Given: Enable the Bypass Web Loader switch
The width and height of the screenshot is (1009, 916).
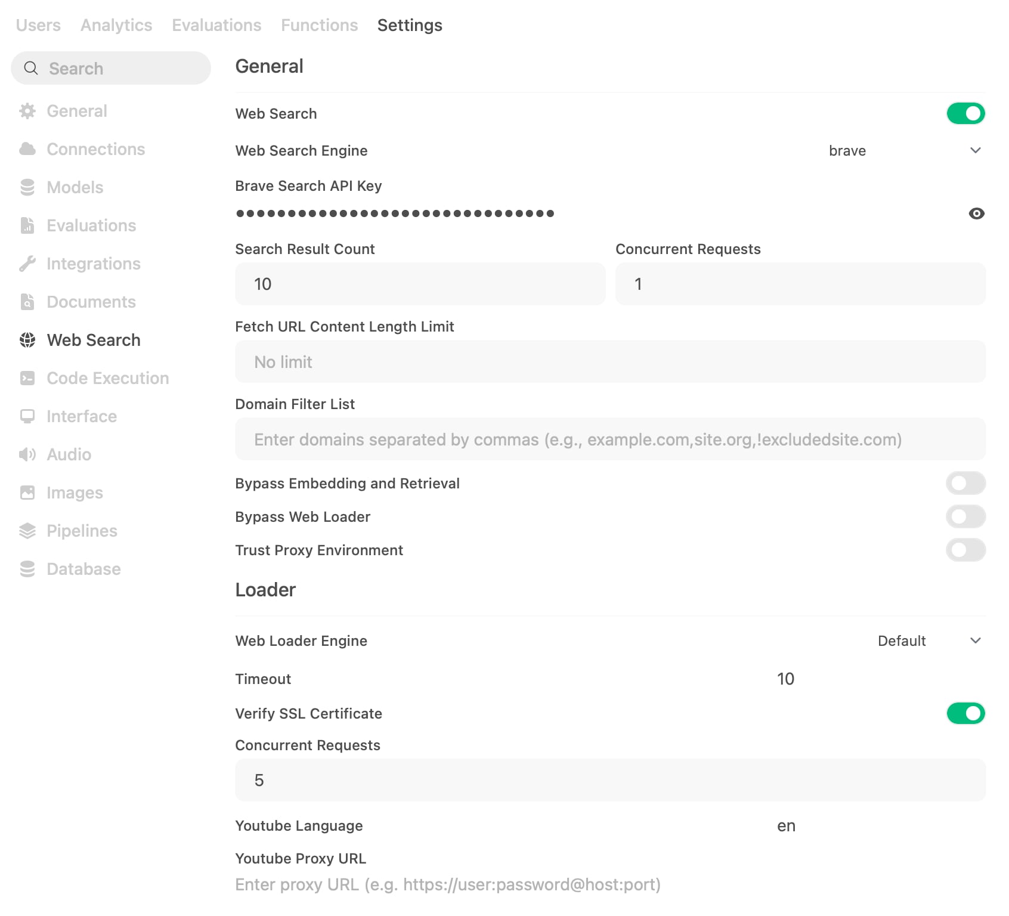Looking at the screenshot, I should point(965,516).
